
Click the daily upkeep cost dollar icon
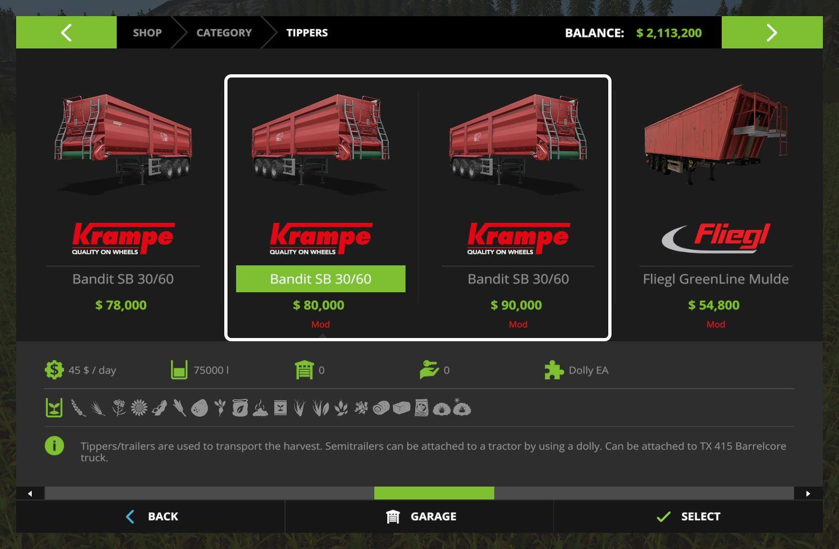(54, 370)
